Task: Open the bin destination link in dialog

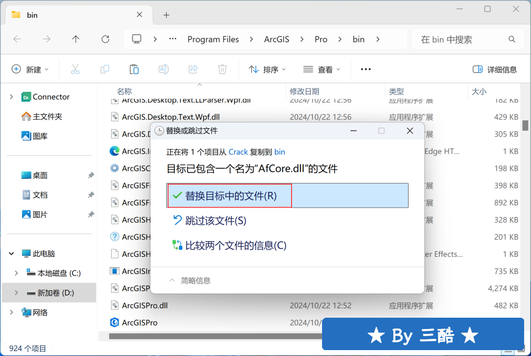Action: point(279,152)
